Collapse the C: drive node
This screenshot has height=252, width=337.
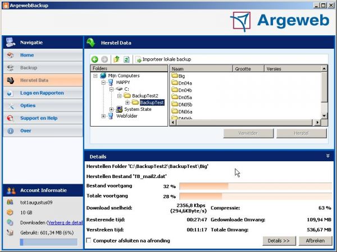(x=111, y=89)
